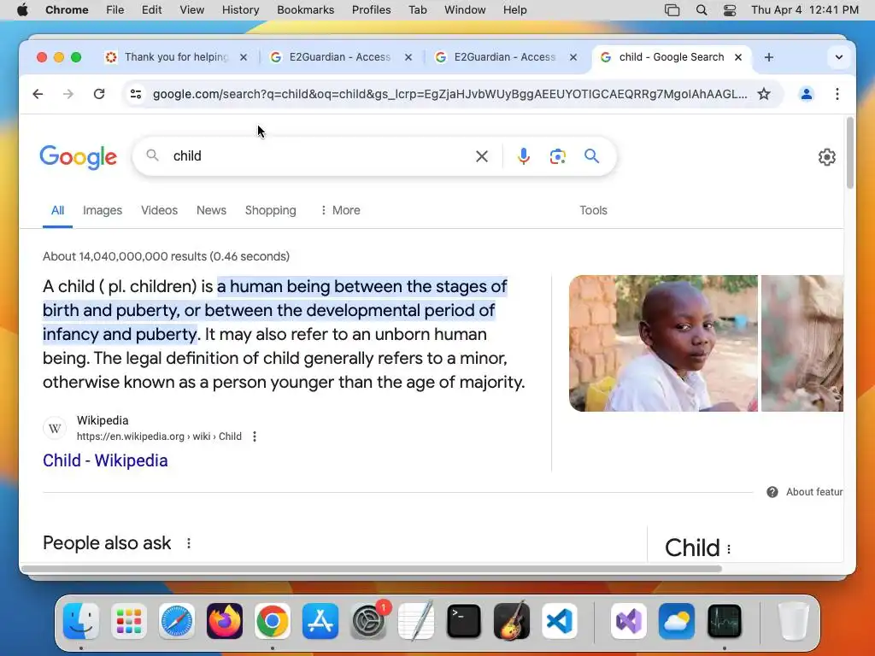Viewport: 875px width, 656px height.
Task: Open a new tab with the plus button
Action: click(769, 57)
